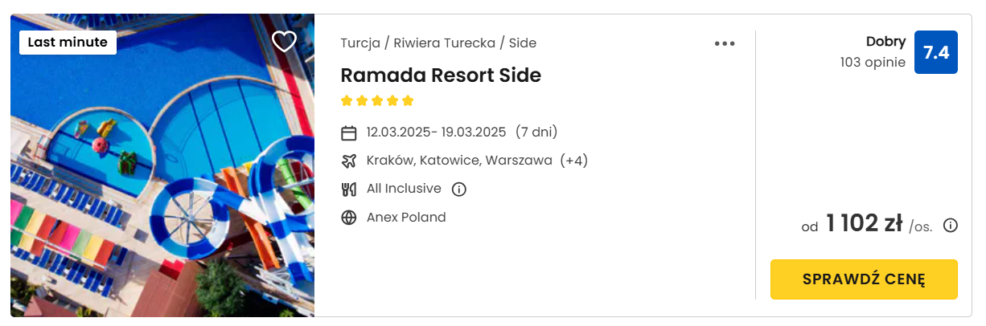The height and width of the screenshot is (326, 986).
Task: Open the three-dot more options menu
Action: [725, 43]
